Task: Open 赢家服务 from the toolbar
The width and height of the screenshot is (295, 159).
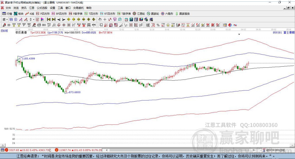Action: (x=182, y=14)
